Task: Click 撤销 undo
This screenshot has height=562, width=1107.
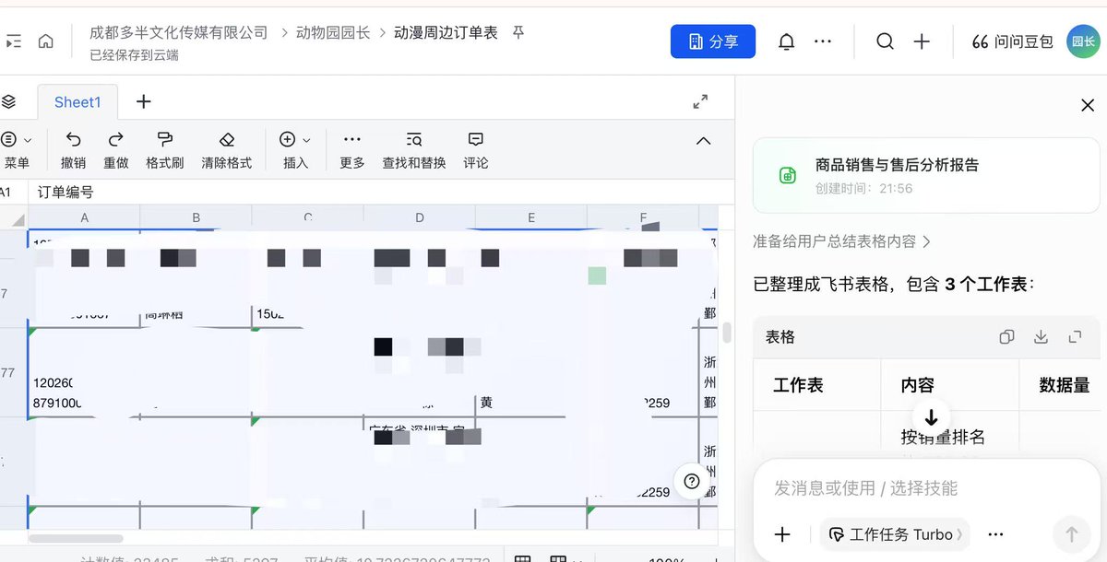Action: coord(73,150)
